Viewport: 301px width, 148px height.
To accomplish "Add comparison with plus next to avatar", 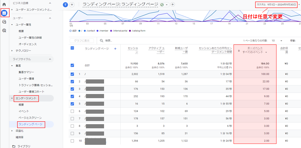I will pyautogui.click(x=72, y=4).
